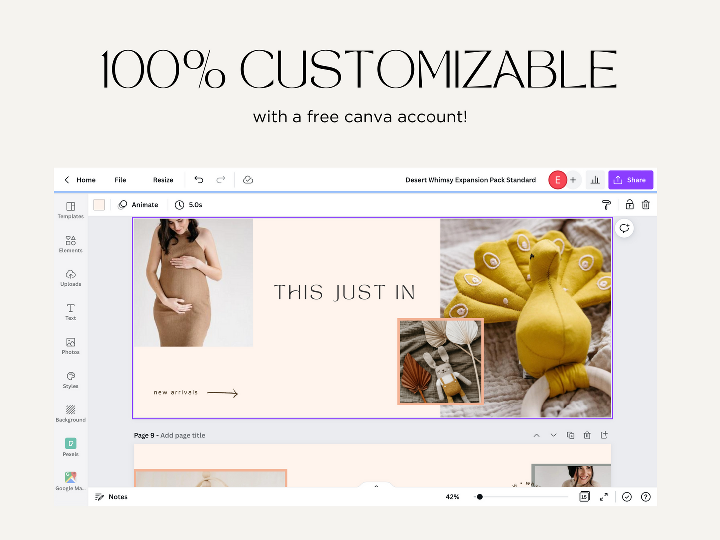Viewport: 720px width, 540px height.
Task: Open the Elements side panel
Action: (x=71, y=244)
